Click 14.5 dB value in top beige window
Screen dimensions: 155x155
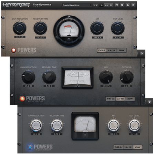point(20,37)
